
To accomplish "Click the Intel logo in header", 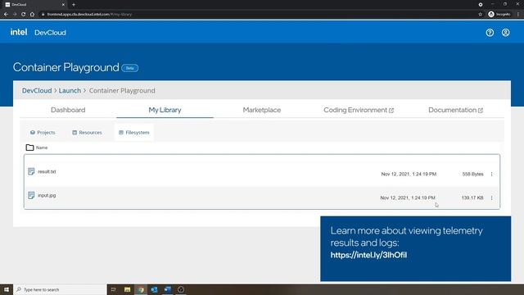I will pyautogui.click(x=19, y=32).
